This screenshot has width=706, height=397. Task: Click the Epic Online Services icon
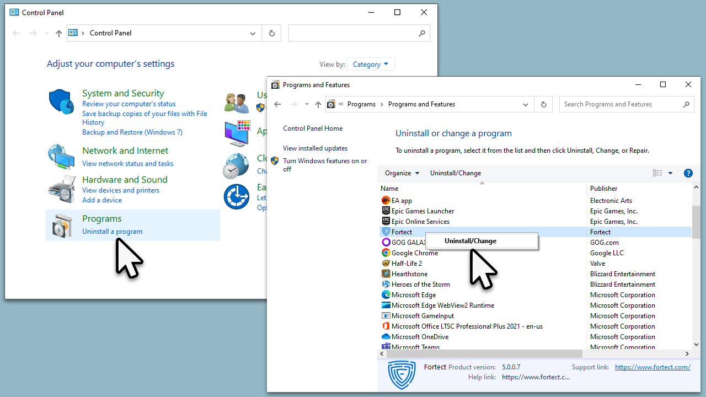click(386, 222)
